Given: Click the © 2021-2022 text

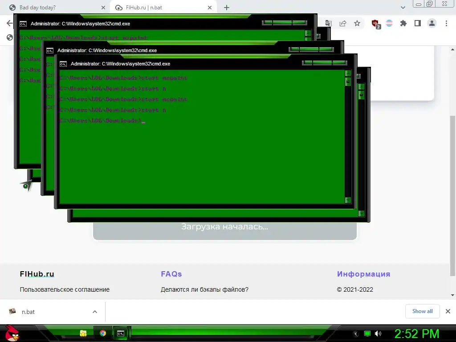Looking at the screenshot, I should [x=355, y=289].
